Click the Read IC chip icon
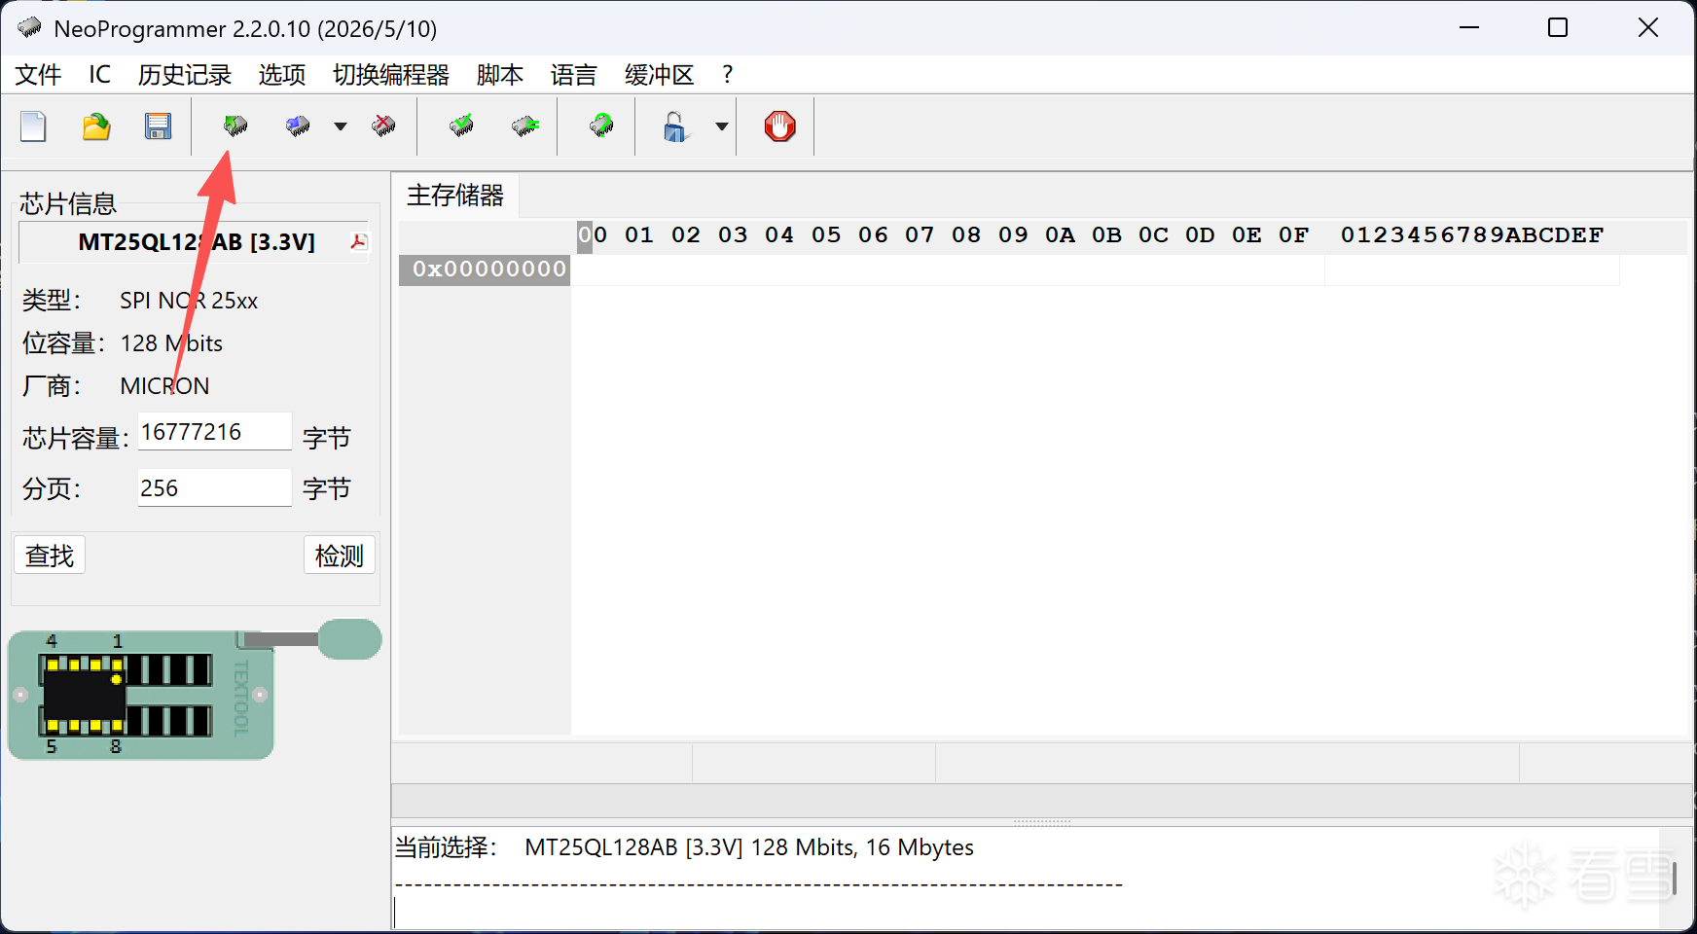This screenshot has width=1697, height=934. [235, 126]
